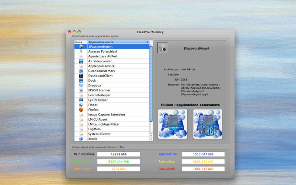The height and width of the screenshot is (185, 296).
Task: Click the Finder icon in list
Action: click(81, 105)
